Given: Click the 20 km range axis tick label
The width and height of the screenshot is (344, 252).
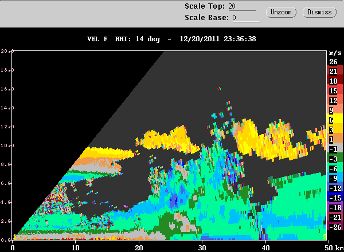Looking at the screenshot, I should point(139,248).
